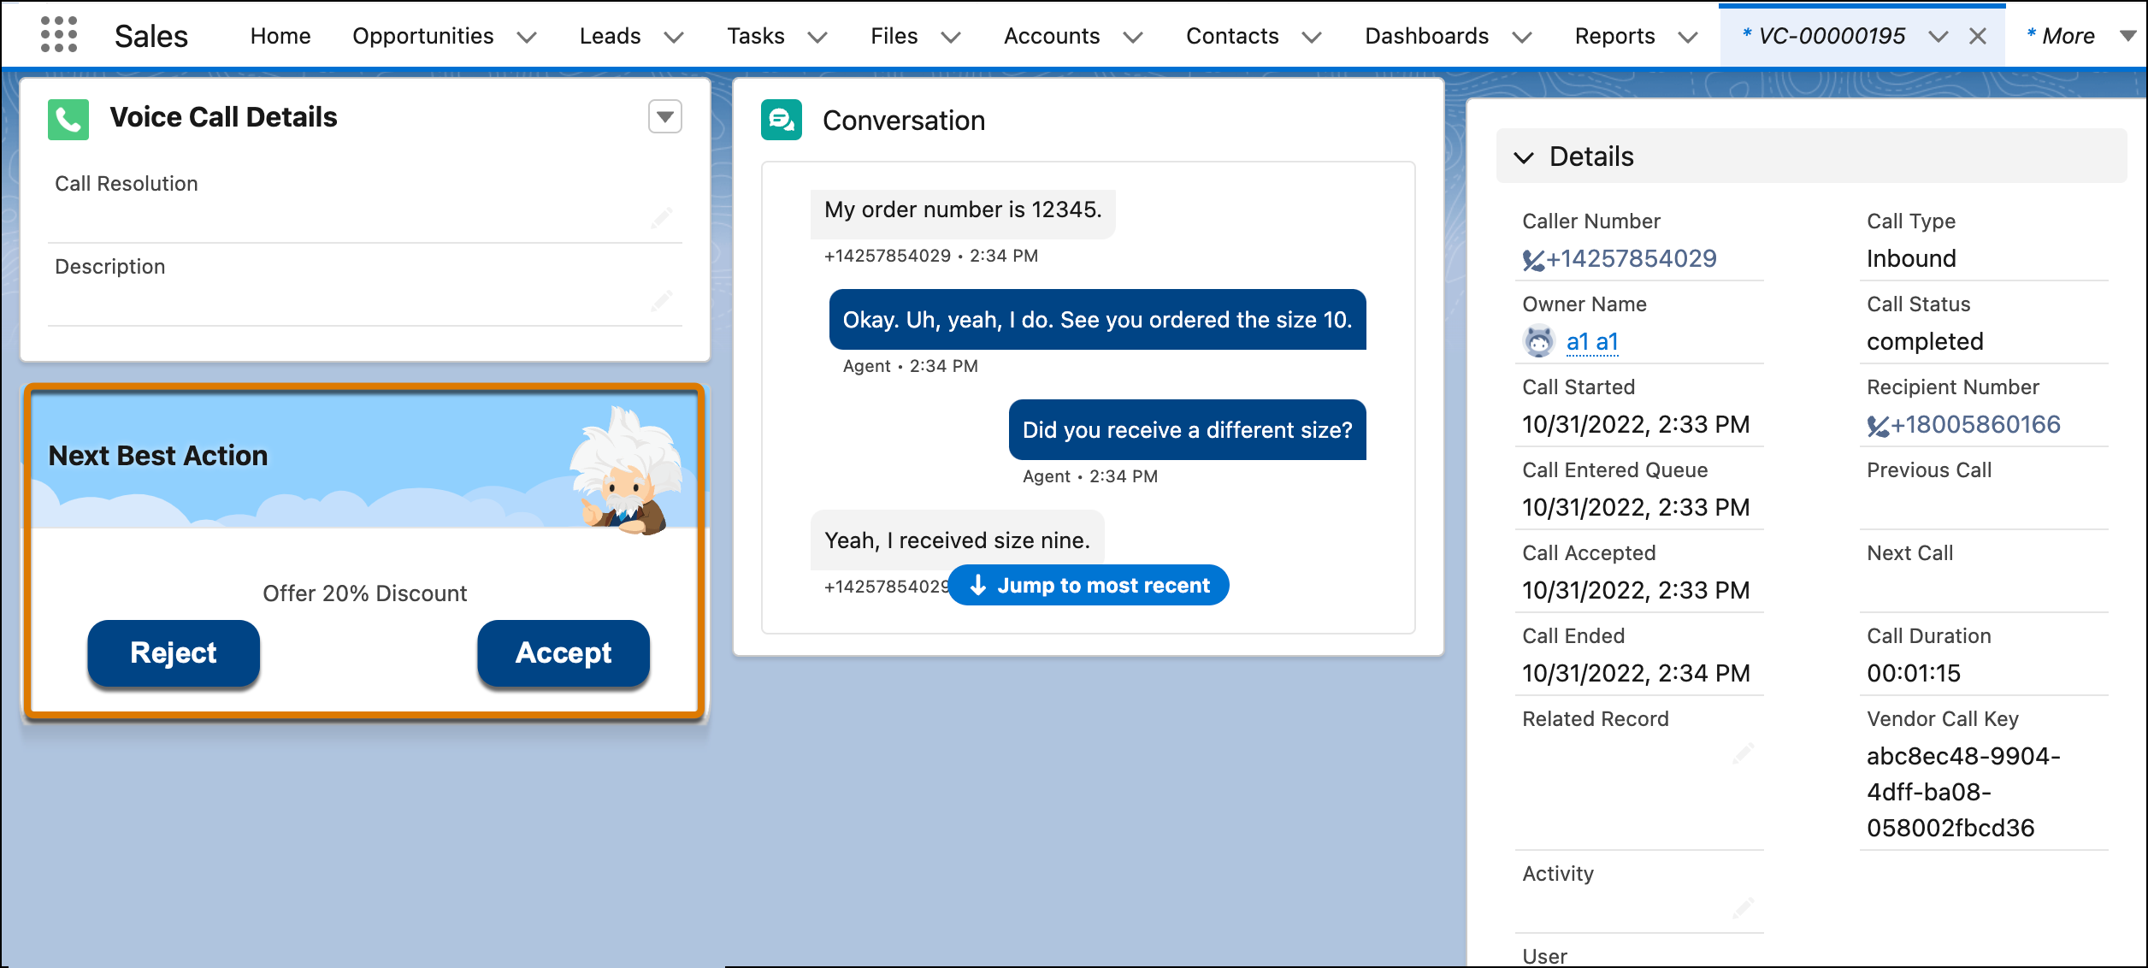The width and height of the screenshot is (2148, 968).
Task: Click the Caller Number phone icon
Action: pyautogui.click(x=1533, y=260)
